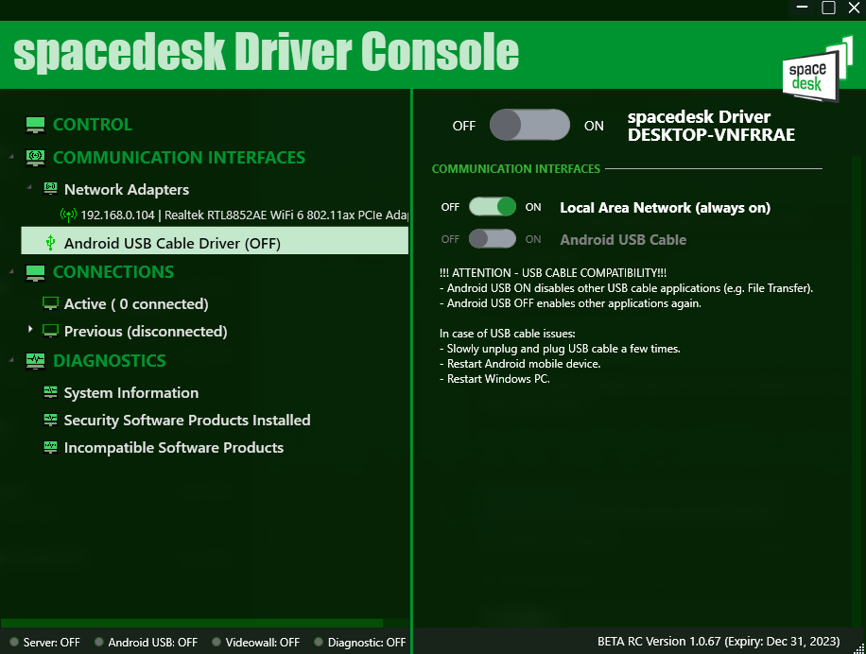Turn on the spacedesk Driver main switch
The height and width of the screenshot is (654, 866).
529,125
